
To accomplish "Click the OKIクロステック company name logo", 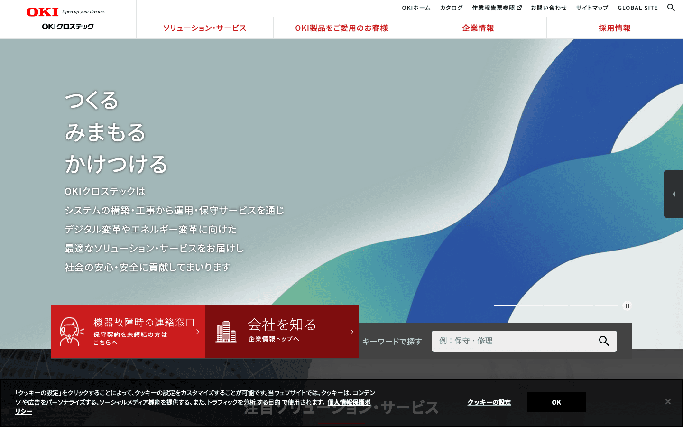I will [68, 27].
